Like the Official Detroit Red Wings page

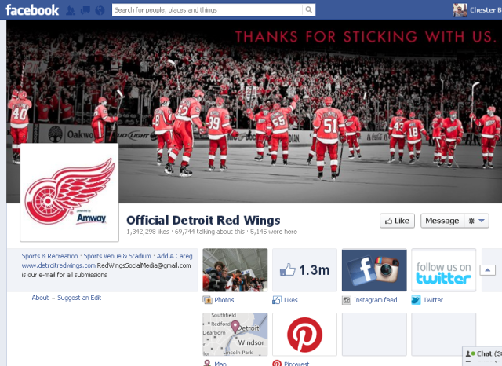click(x=397, y=221)
